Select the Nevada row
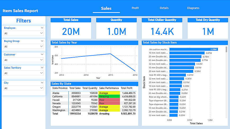This screenshot has height=129, width=230. click(x=94, y=103)
